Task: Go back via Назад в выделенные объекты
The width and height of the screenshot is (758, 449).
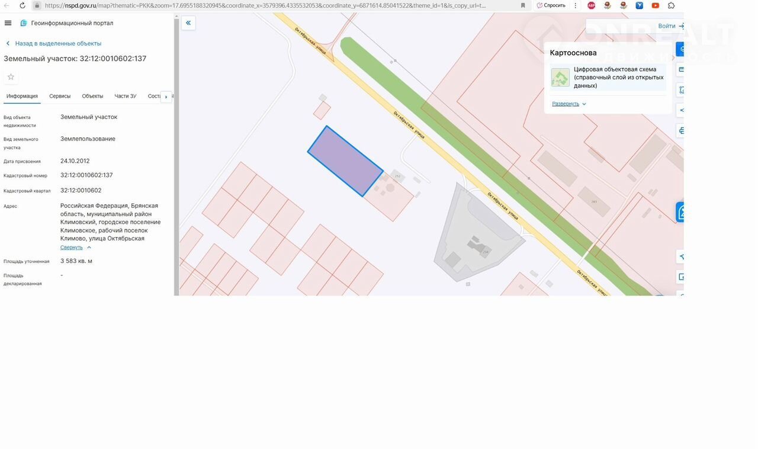Action: pos(57,43)
